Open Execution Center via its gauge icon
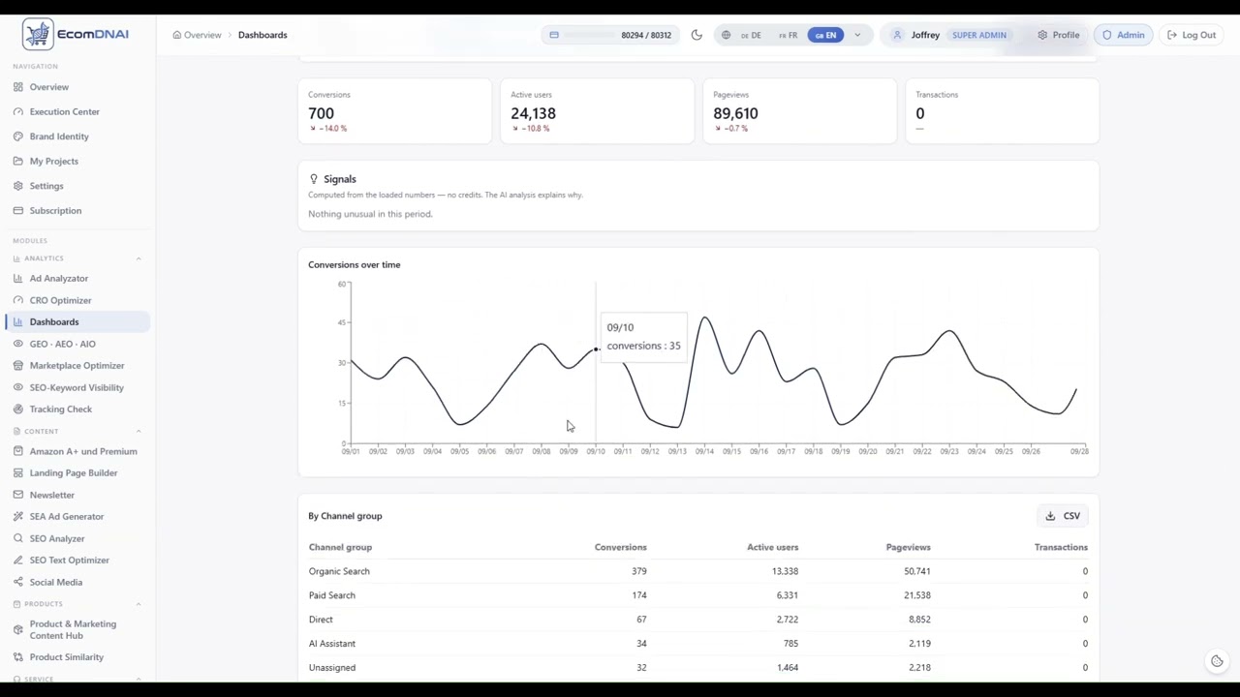The width and height of the screenshot is (1240, 697). (x=18, y=111)
